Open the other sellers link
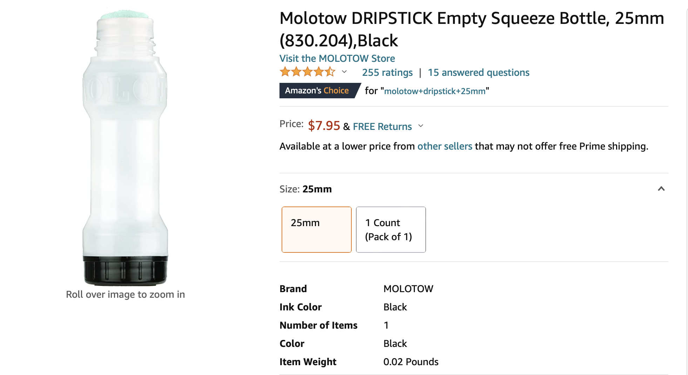Screen dimensions: 688x375 click(445, 146)
